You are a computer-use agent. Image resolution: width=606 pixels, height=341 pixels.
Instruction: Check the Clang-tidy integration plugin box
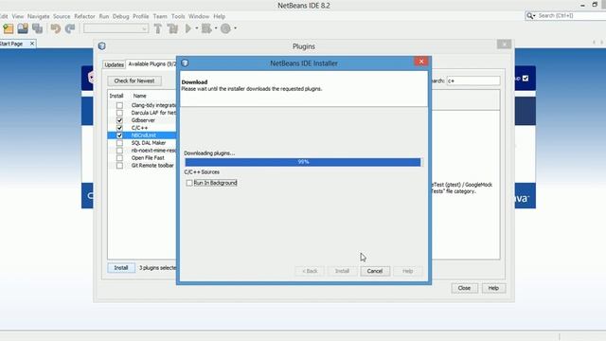click(x=119, y=105)
